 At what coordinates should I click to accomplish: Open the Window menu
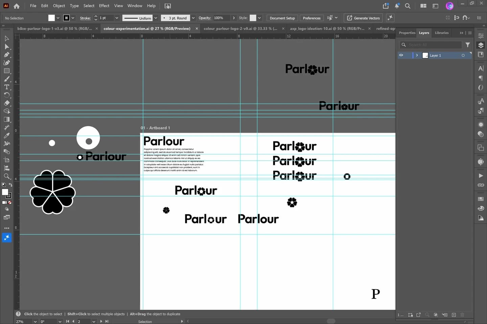(x=135, y=6)
